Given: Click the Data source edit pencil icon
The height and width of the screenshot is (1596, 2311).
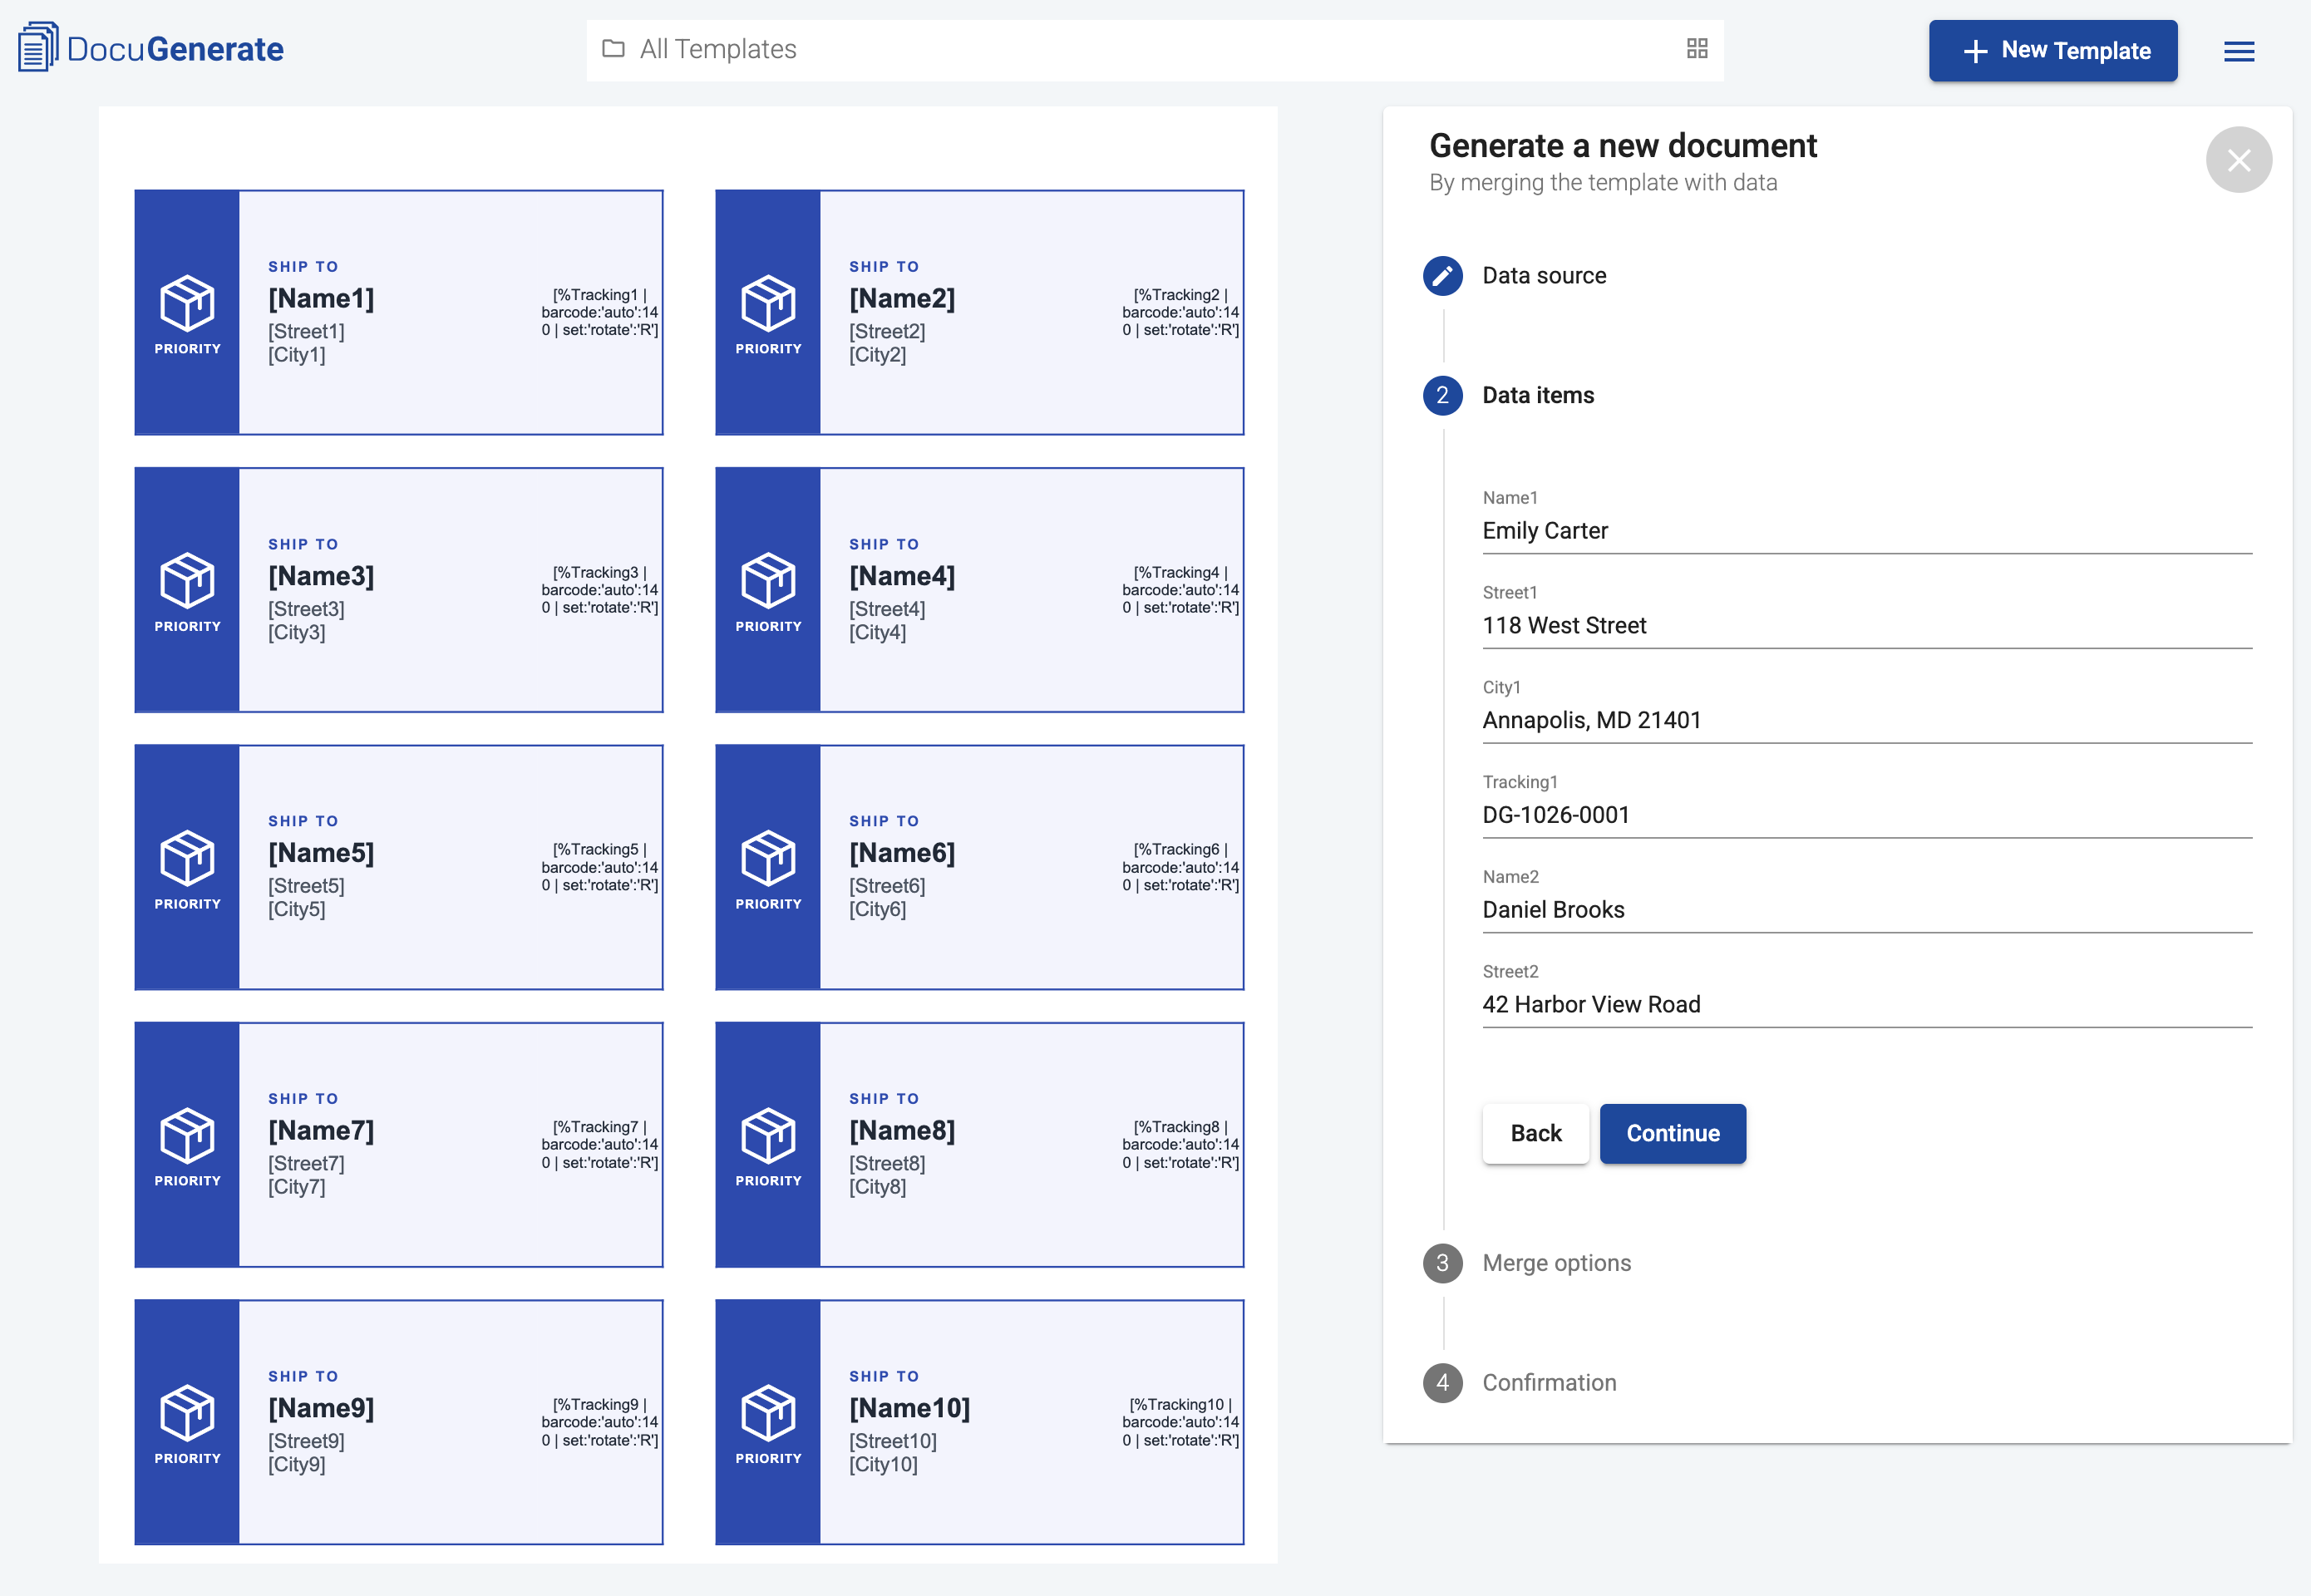Looking at the screenshot, I should pos(1442,276).
